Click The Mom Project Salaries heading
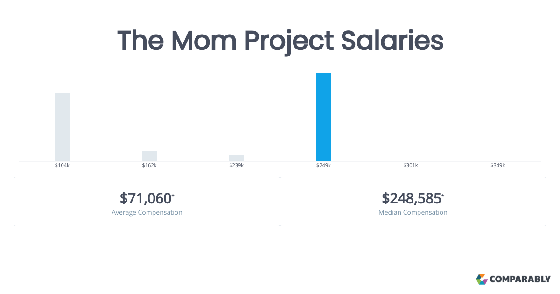The image size is (560, 294). 280,41
